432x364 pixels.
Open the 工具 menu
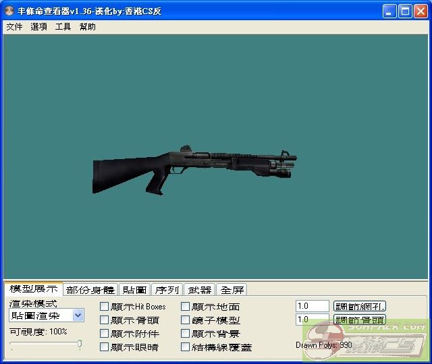(63, 27)
